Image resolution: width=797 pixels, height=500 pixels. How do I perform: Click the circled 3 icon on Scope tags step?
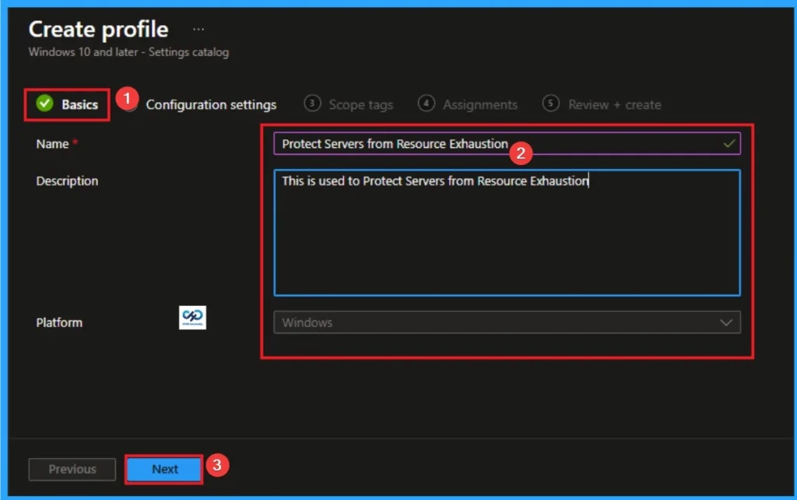[312, 104]
